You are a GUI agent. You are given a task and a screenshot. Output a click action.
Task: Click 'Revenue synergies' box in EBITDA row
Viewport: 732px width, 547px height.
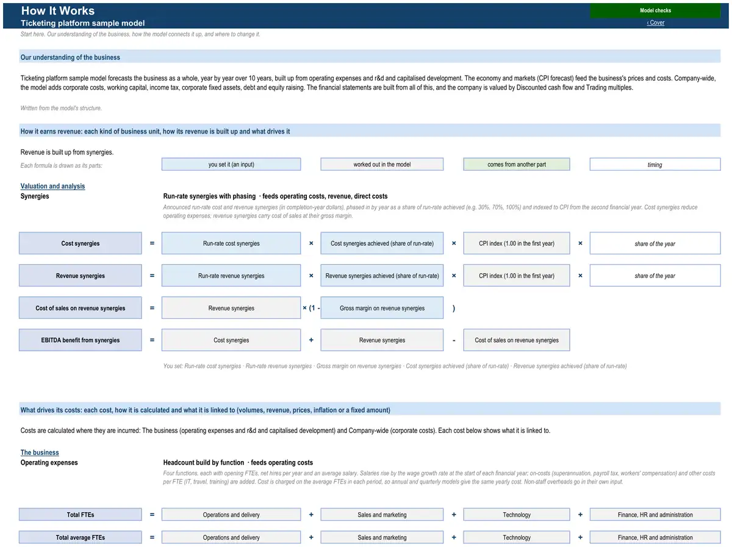pos(382,340)
